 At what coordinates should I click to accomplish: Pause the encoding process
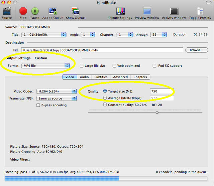[x=35, y=11]
